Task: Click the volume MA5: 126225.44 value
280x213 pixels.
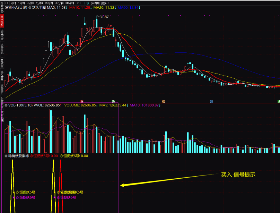Action: 114,105
